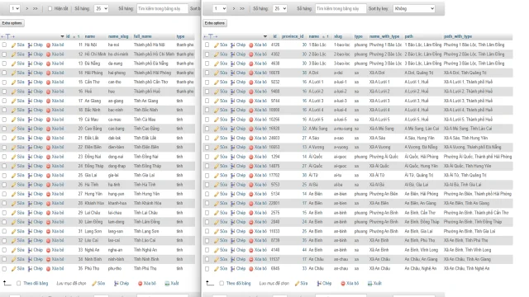Viewport: 529px width, 297px height.
Task: Sort the right table by the slug column
Action: 338,36
